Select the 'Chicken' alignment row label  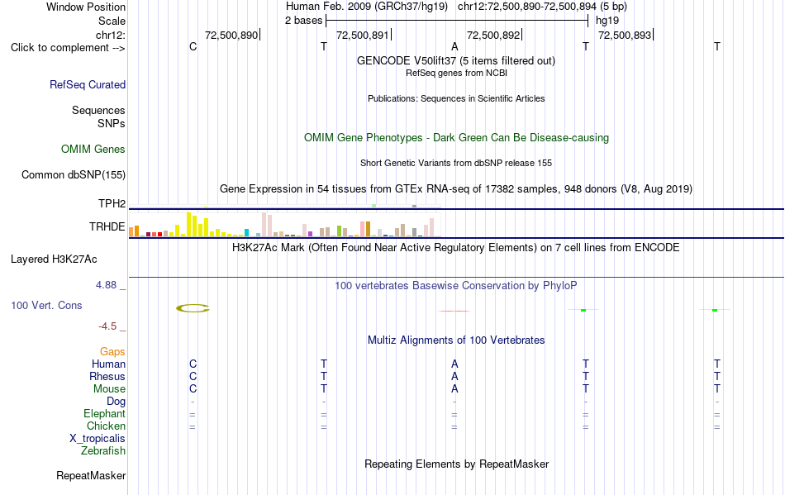tap(106, 426)
